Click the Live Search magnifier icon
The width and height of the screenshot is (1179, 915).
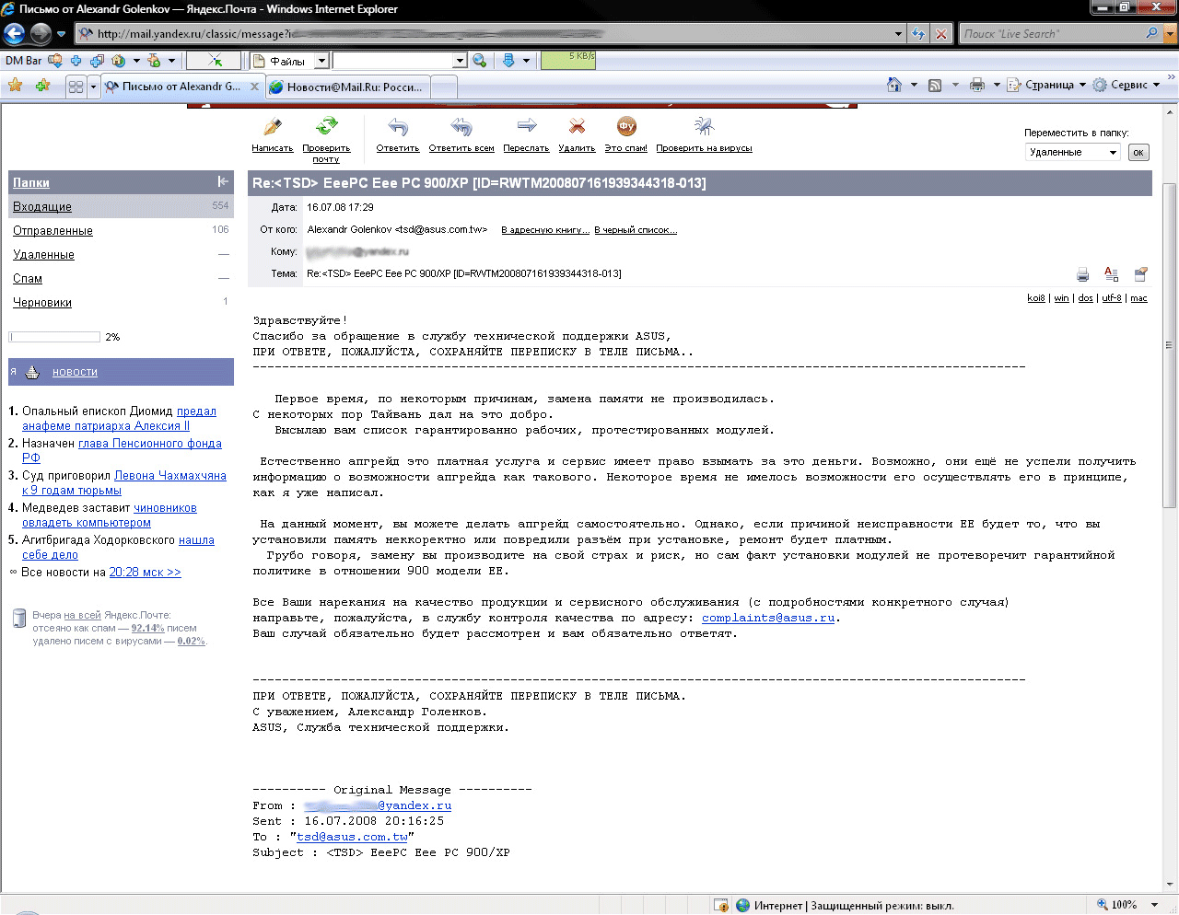click(1151, 33)
